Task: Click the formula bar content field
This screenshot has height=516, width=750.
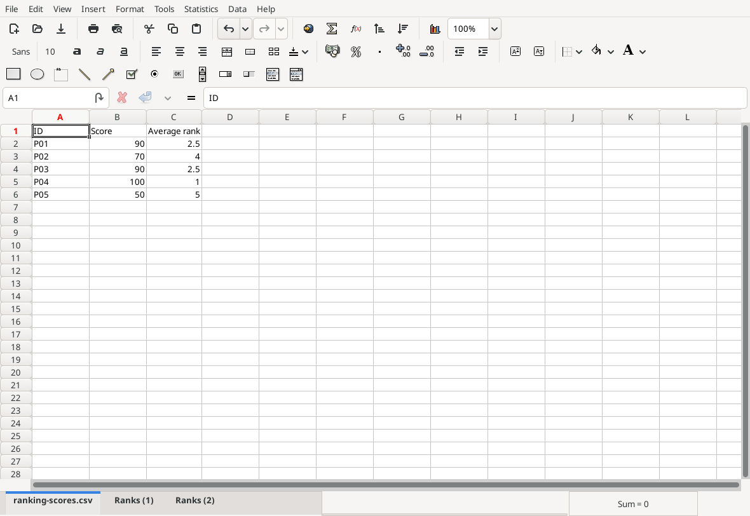Action: tap(475, 98)
